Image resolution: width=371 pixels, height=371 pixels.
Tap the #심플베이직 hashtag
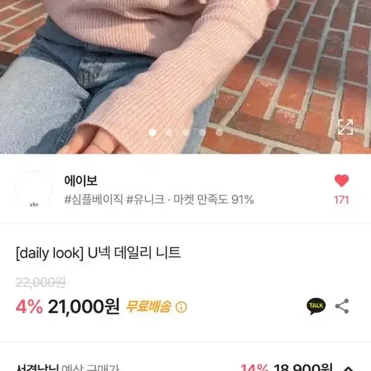pyautogui.click(x=94, y=199)
